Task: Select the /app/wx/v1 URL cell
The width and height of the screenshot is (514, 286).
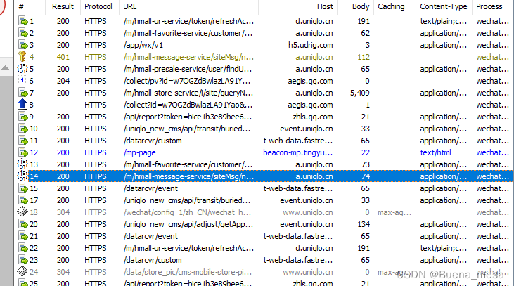Action: coord(143,45)
